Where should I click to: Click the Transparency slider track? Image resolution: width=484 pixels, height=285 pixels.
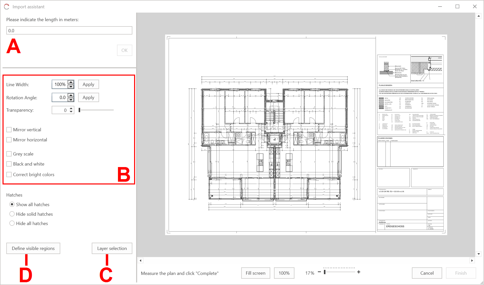pyautogui.click(x=97, y=110)
